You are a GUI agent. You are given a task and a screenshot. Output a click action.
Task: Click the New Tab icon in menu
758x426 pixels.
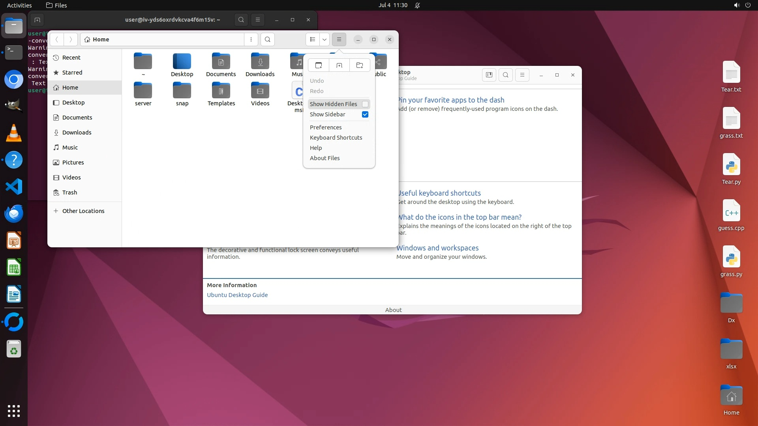coord(339,65)
